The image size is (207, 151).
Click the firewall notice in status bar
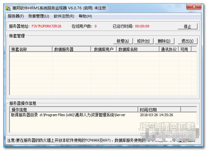101,140
